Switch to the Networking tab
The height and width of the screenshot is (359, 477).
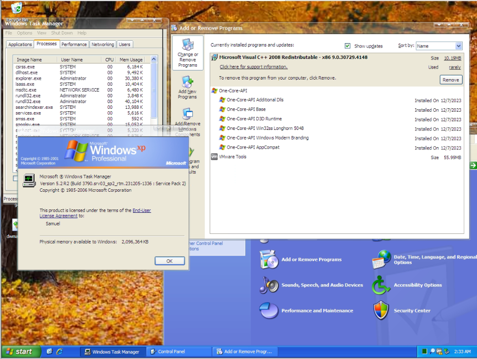[x=103, y=45]
